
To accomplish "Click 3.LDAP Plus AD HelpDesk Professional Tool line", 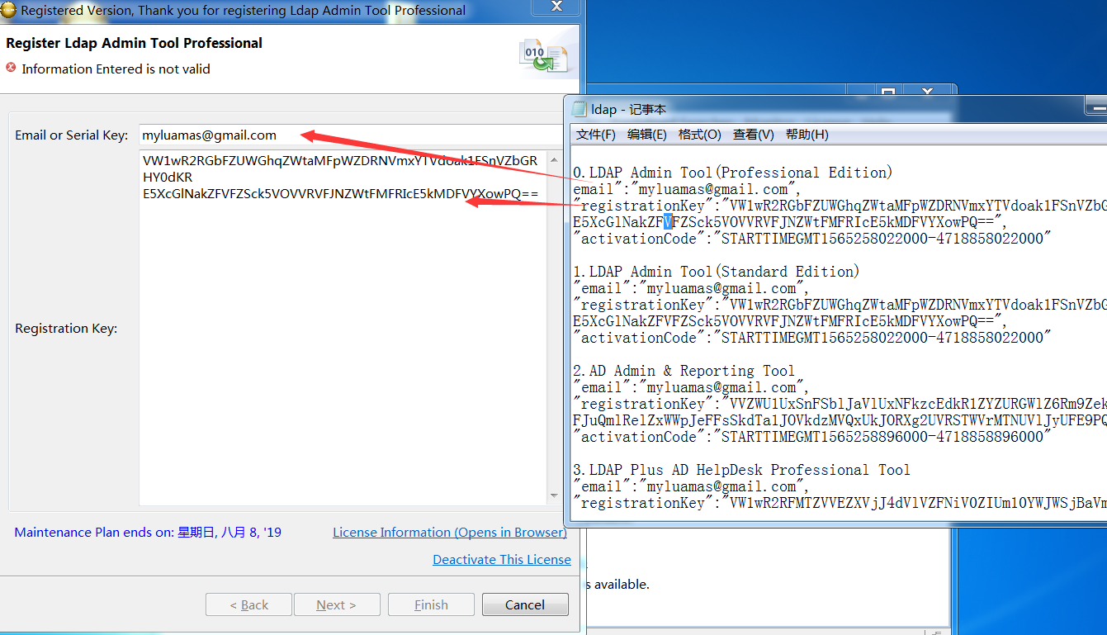I will (x=742, y=470).
